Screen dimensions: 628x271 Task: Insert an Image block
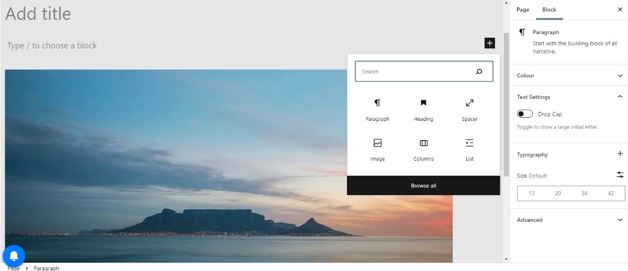[377, 150]
